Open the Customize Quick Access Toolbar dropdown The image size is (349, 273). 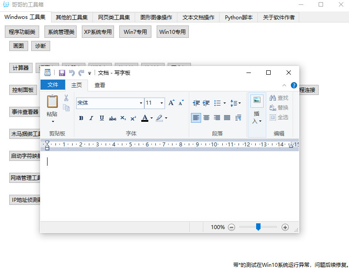tap(89, 73)
